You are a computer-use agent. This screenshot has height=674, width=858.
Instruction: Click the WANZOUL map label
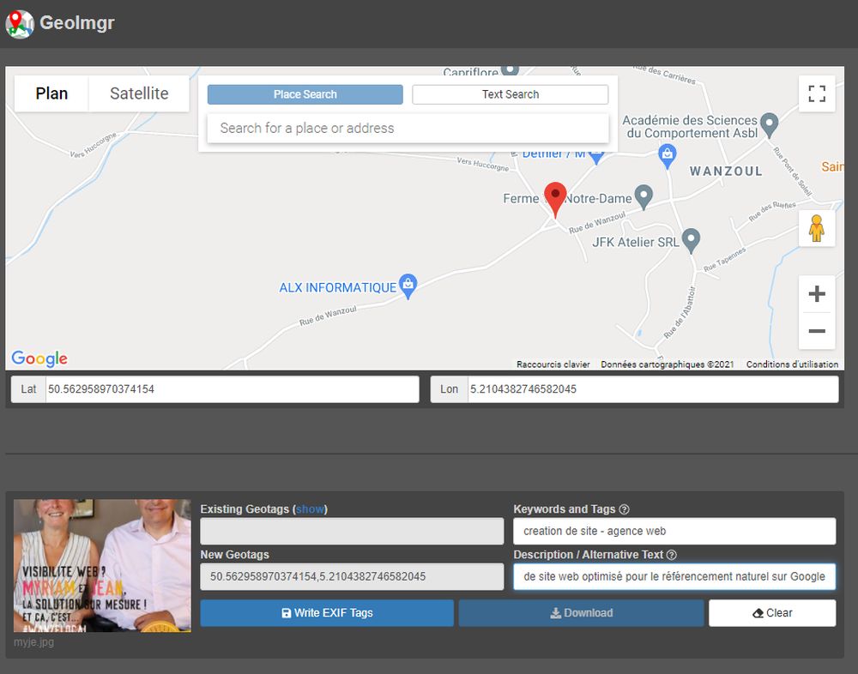click(x=726, y=172)
